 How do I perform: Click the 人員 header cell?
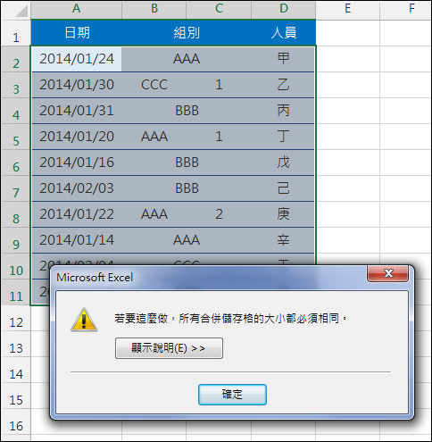pyautogui.click(x=284, y=33)
